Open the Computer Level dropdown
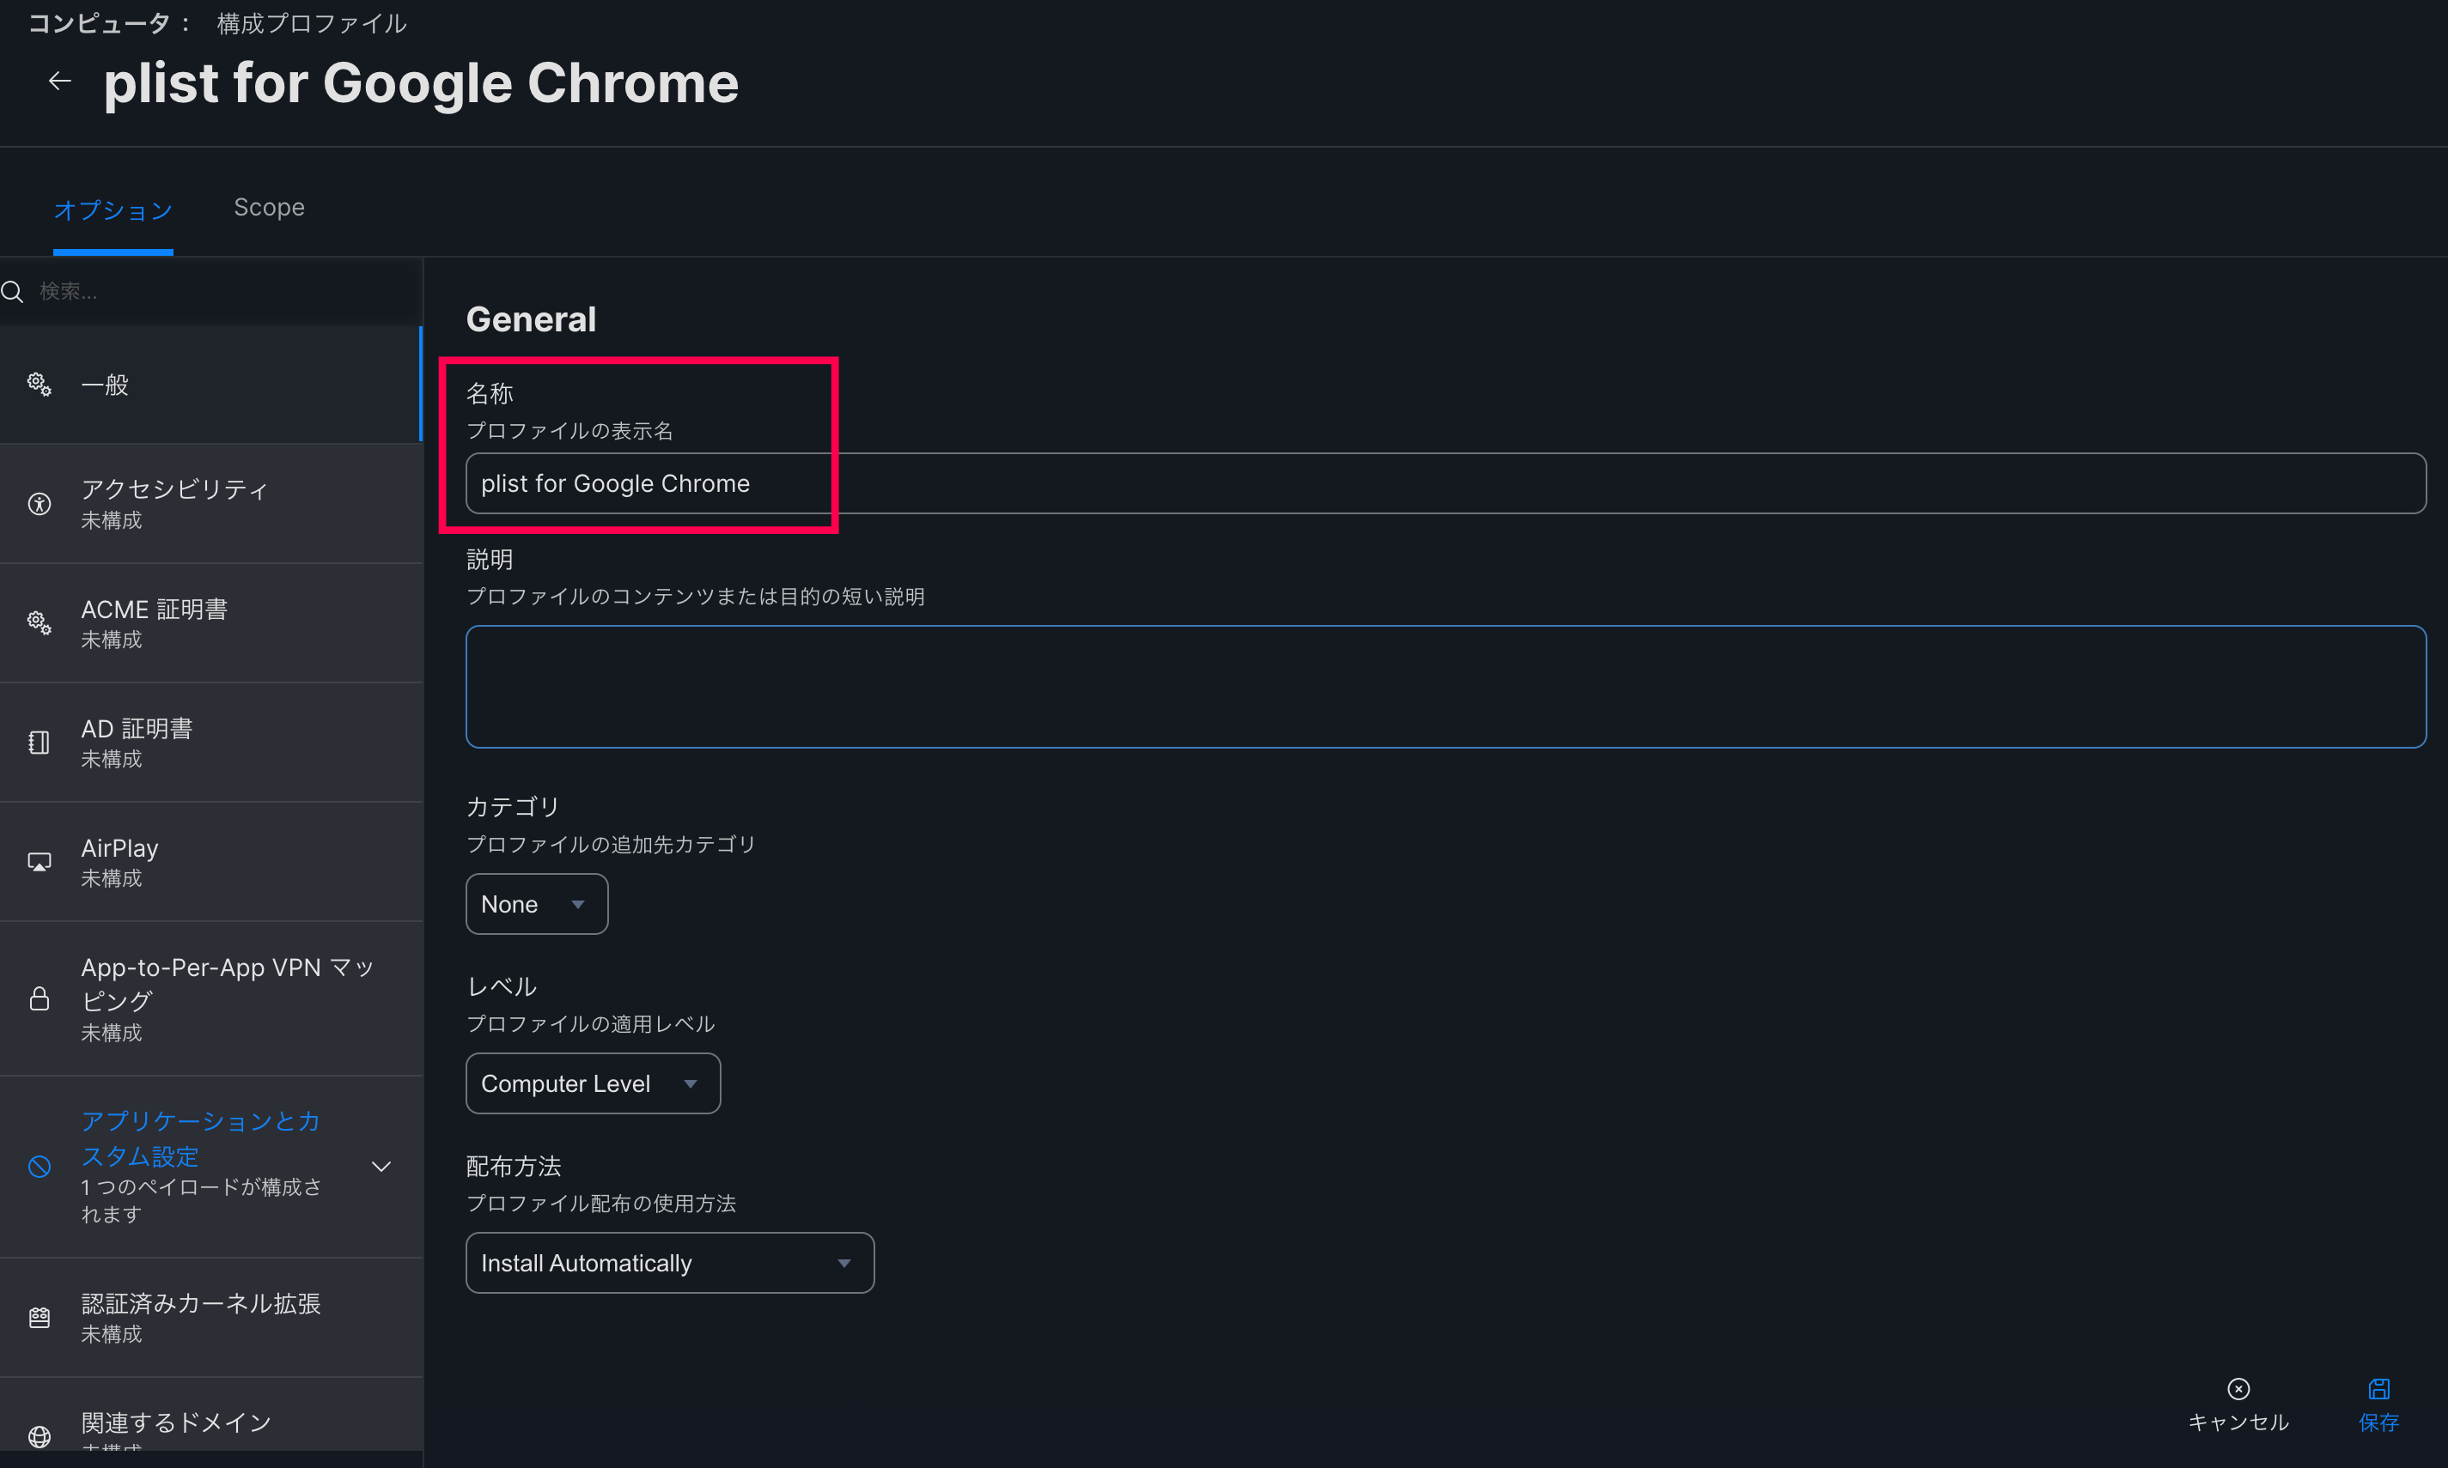2448x1468 pixels. 592,1083
